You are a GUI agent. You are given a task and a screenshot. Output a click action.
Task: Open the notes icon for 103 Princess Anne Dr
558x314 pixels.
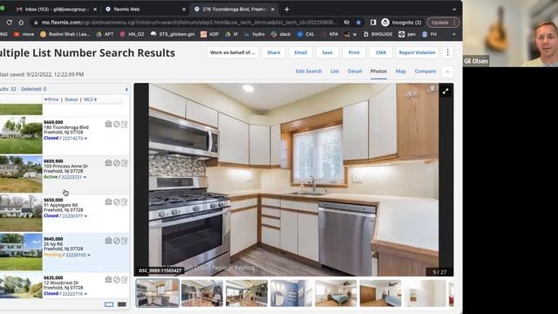[124, 163]
